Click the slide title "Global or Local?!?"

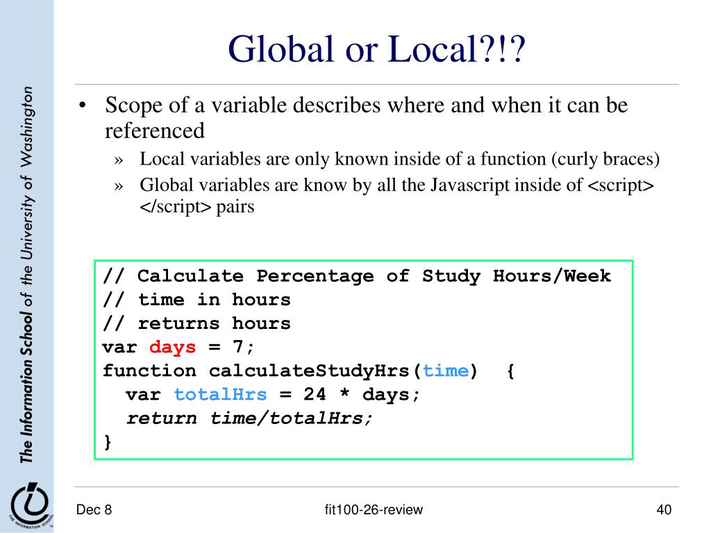click(376, 49)
